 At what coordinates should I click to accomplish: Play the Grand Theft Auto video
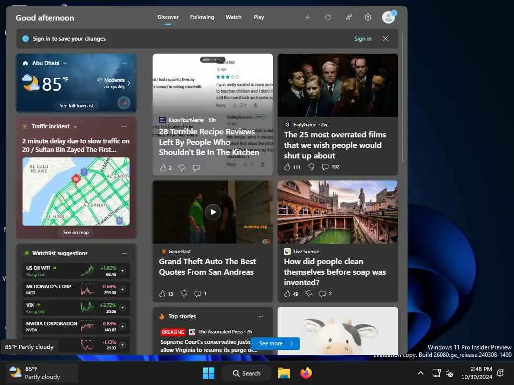(x=213, y=212)
